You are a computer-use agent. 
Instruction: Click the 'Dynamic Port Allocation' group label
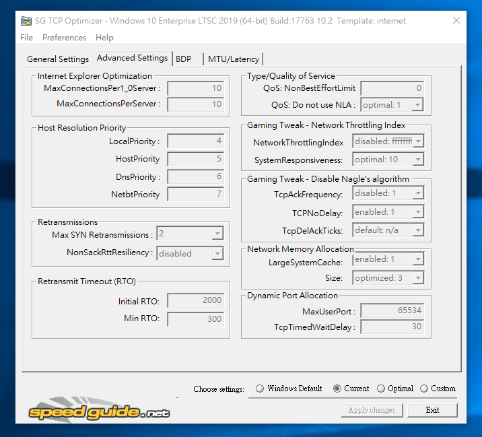[x=292, y=296]
